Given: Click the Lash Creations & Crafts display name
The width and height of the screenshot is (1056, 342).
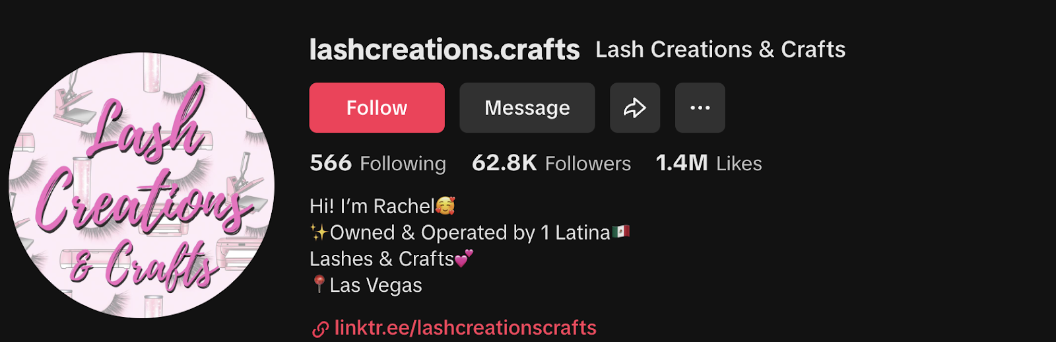Looking at the screenshot, I should click(x=720, y=50).
